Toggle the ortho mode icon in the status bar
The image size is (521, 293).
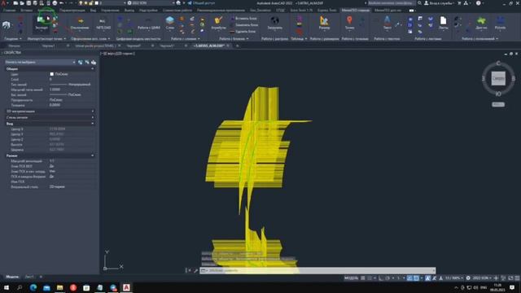381,278
